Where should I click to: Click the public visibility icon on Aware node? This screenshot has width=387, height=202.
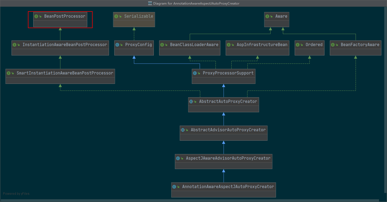272,17
